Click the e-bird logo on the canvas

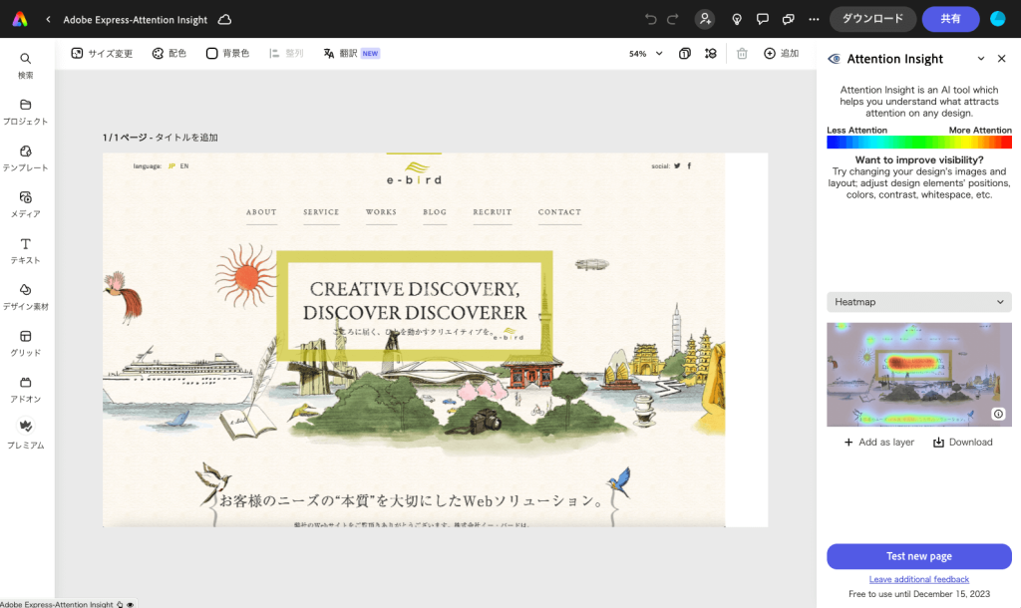point(414,173)
